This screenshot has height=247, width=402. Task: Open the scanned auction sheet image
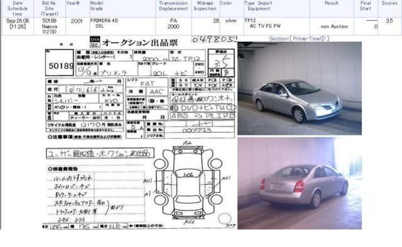tap(139, 132)
